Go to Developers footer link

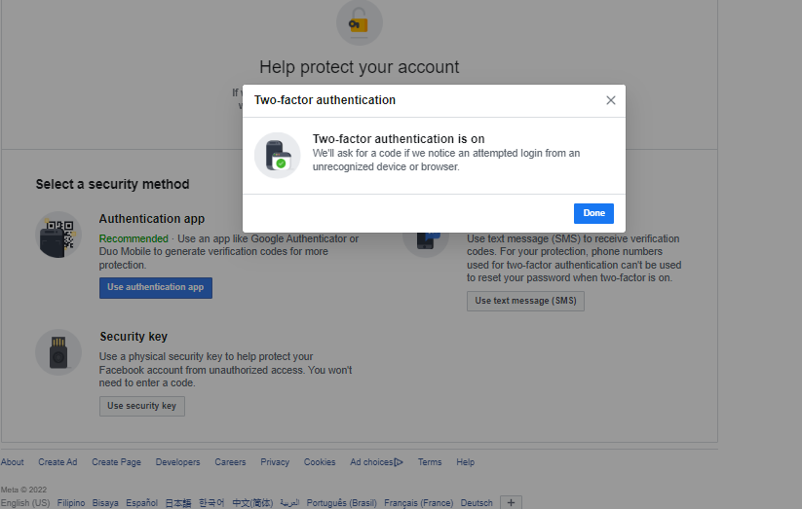tap(177, 462)
